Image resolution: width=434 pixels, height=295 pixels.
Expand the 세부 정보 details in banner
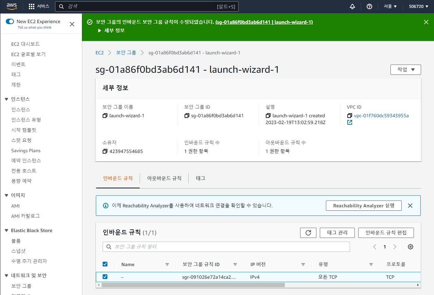pos(111,31)
